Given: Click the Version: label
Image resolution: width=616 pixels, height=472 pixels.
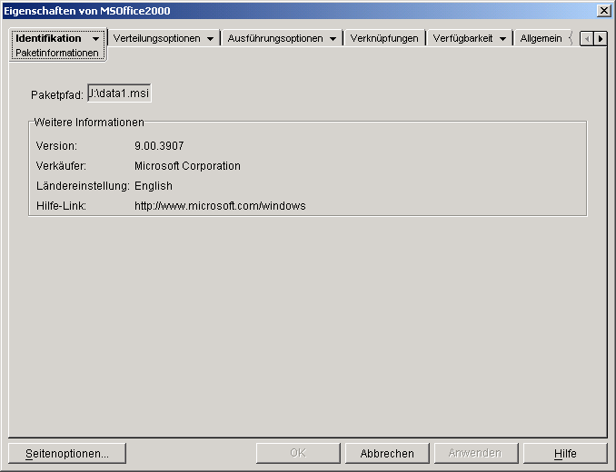Looking at the screenshot, I should coord(56,146).
